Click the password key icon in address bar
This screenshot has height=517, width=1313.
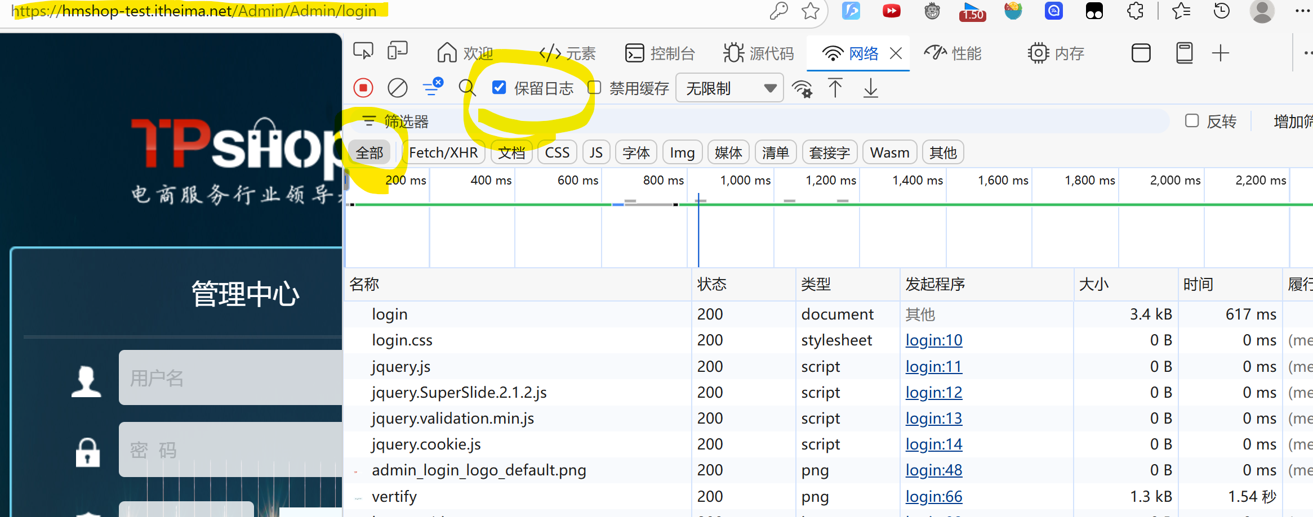tap(778, 11)
